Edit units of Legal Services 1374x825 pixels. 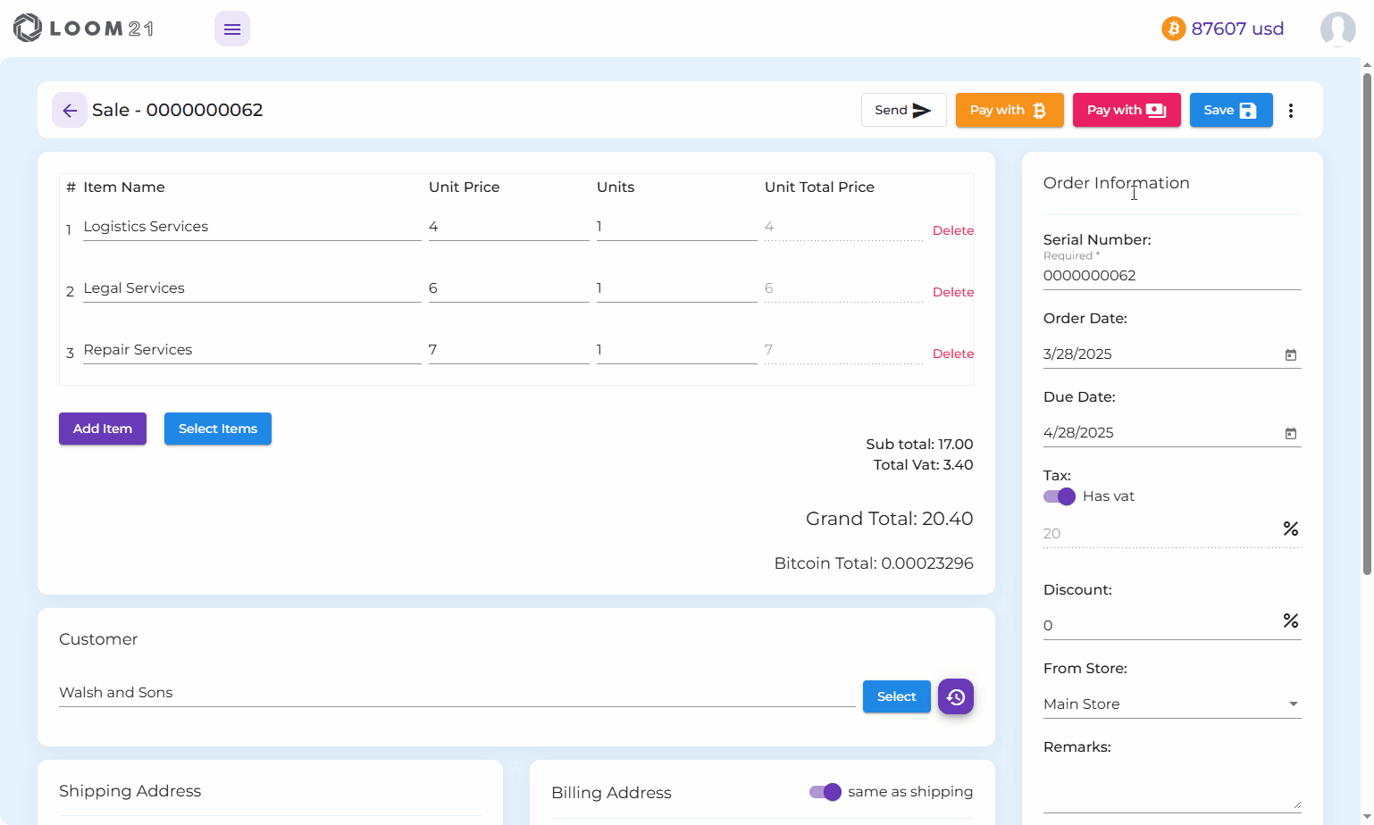677,288
